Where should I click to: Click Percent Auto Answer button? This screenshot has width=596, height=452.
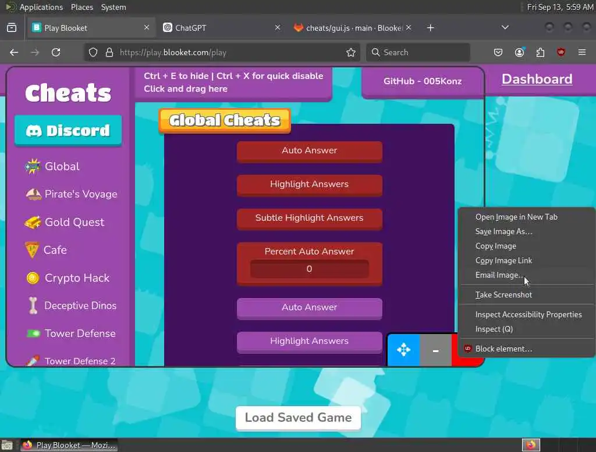(x=310, y=251)
